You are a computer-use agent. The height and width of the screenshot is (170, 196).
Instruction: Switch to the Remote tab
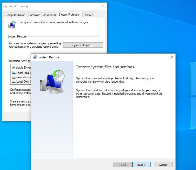point(88,15)
